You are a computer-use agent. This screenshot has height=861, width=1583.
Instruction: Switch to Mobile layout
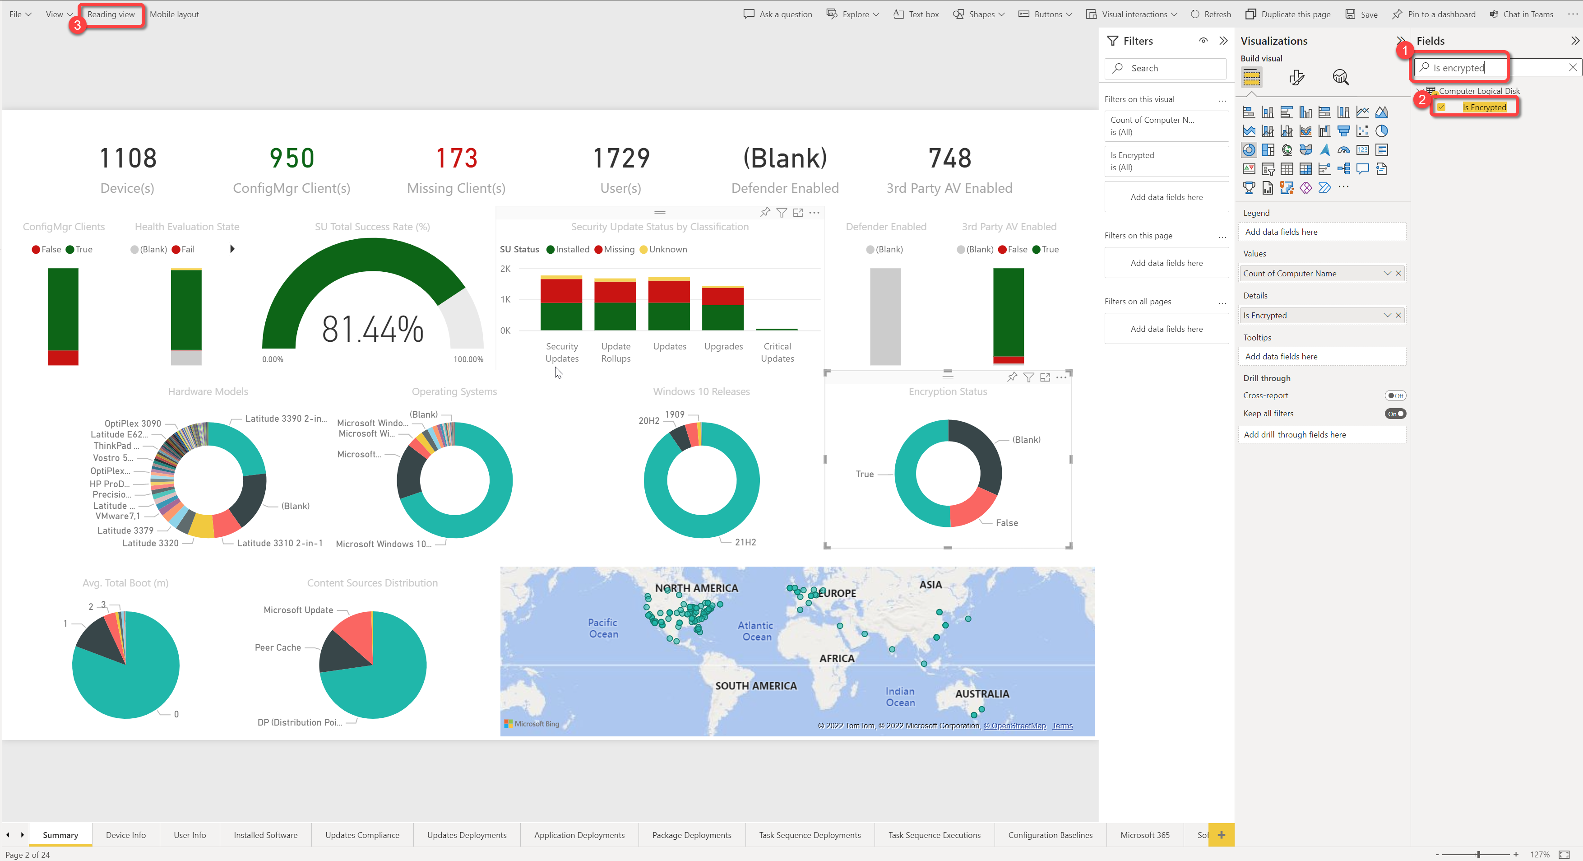point(175,14)
